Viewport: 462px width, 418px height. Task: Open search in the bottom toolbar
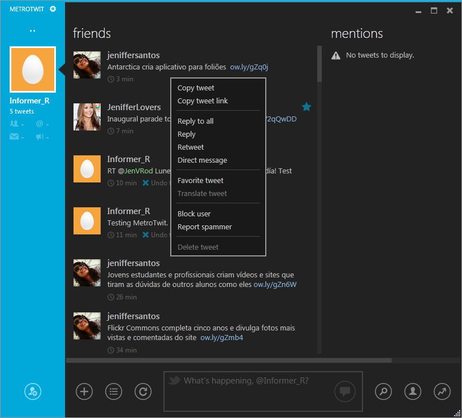pyautogui.click(x=383, y=391)
